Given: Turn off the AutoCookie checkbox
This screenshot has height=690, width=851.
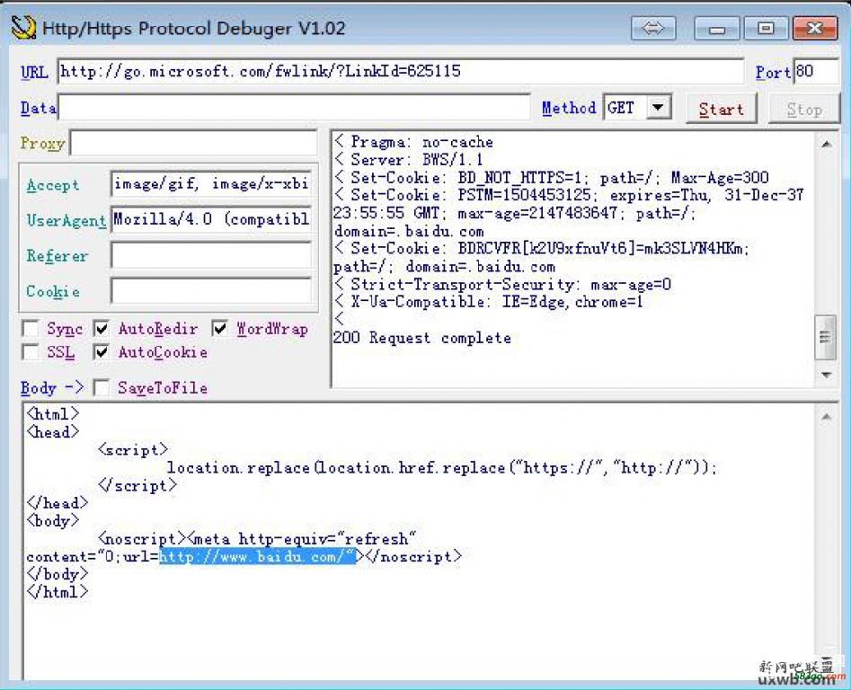Looking at the screenshot, I should tap(102, 352).
